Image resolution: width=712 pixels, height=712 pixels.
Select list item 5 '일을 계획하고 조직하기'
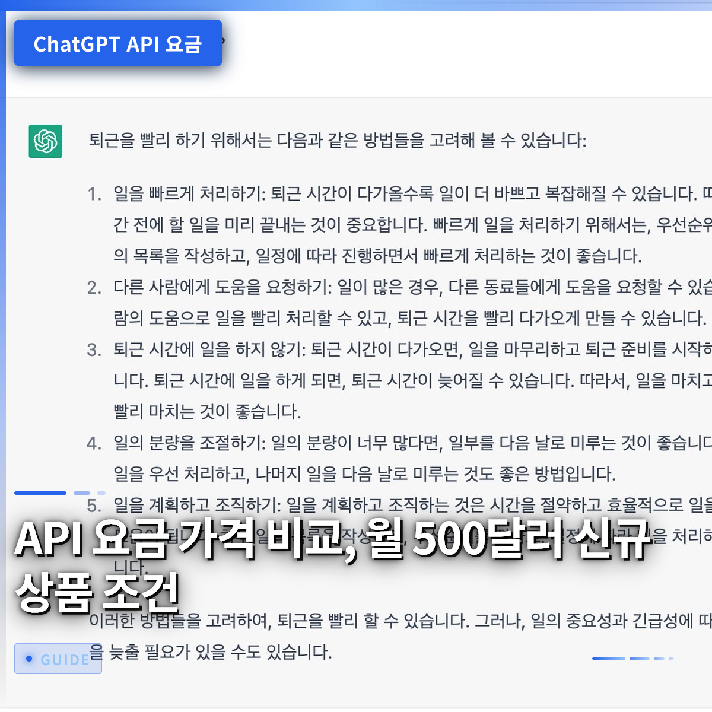click(197, 506)
